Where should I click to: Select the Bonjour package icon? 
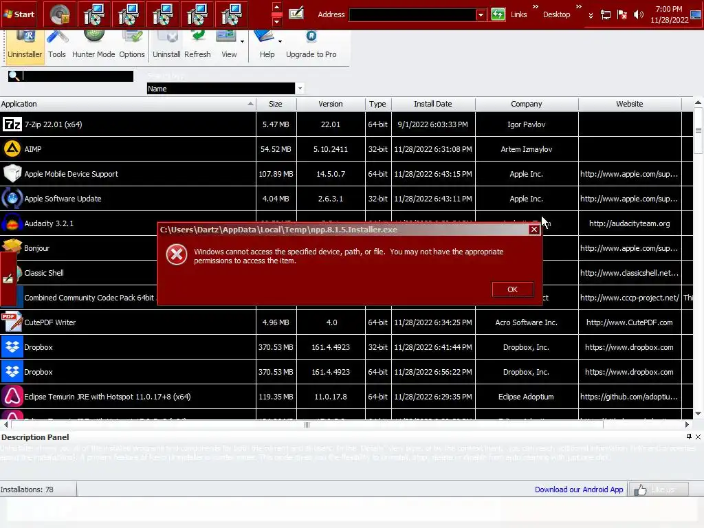coord(12,246)
